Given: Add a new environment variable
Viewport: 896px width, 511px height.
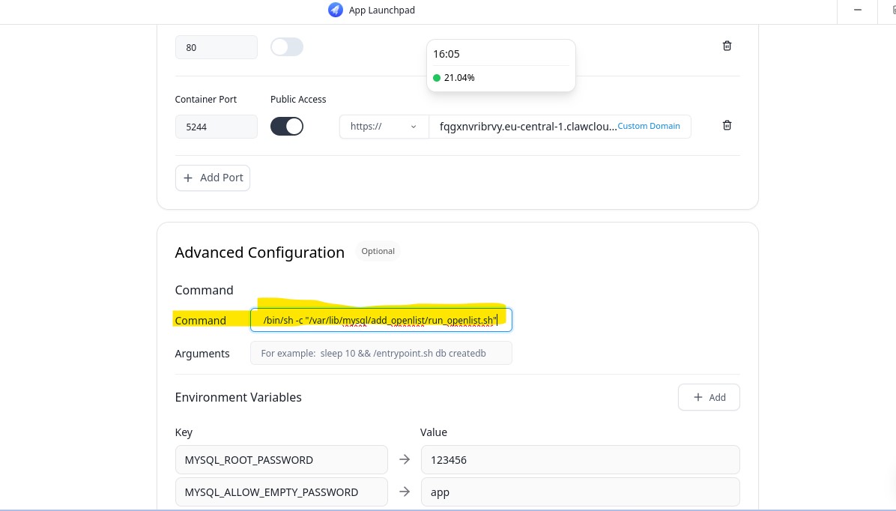Looking at the screenshot, I should tap(709, 397).
